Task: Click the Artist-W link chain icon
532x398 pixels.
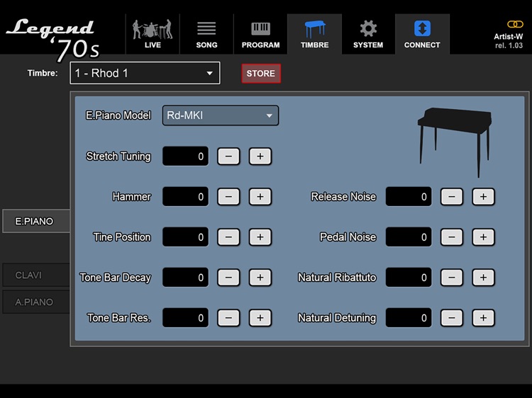Action: click(515, 24)
